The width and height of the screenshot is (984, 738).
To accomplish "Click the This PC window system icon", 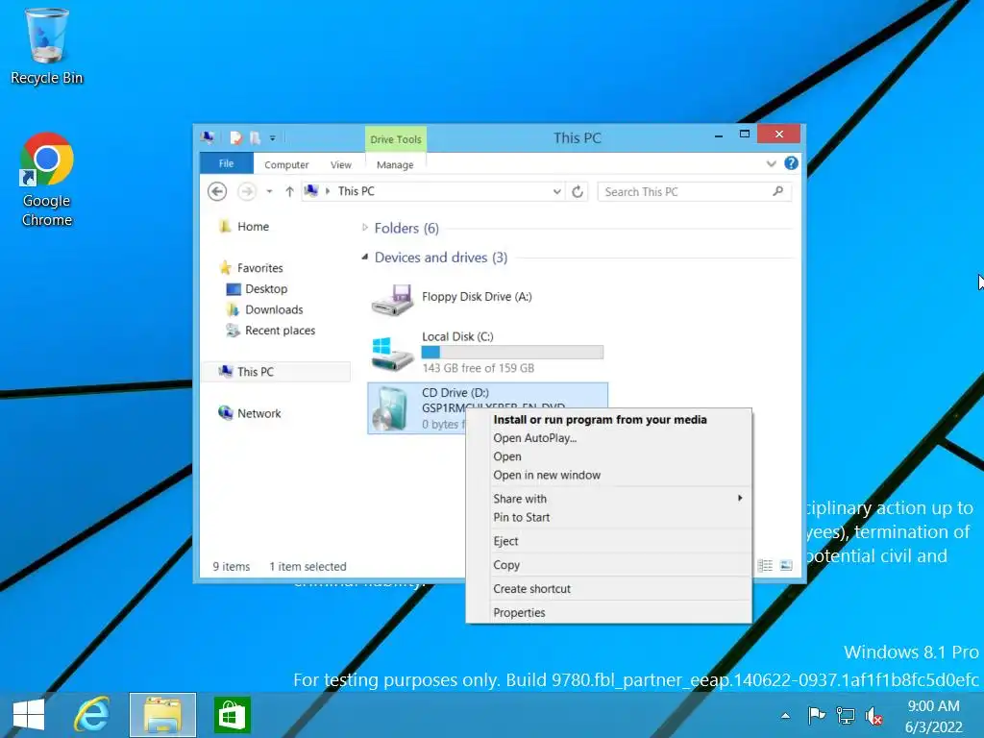I will pos(208,136).
